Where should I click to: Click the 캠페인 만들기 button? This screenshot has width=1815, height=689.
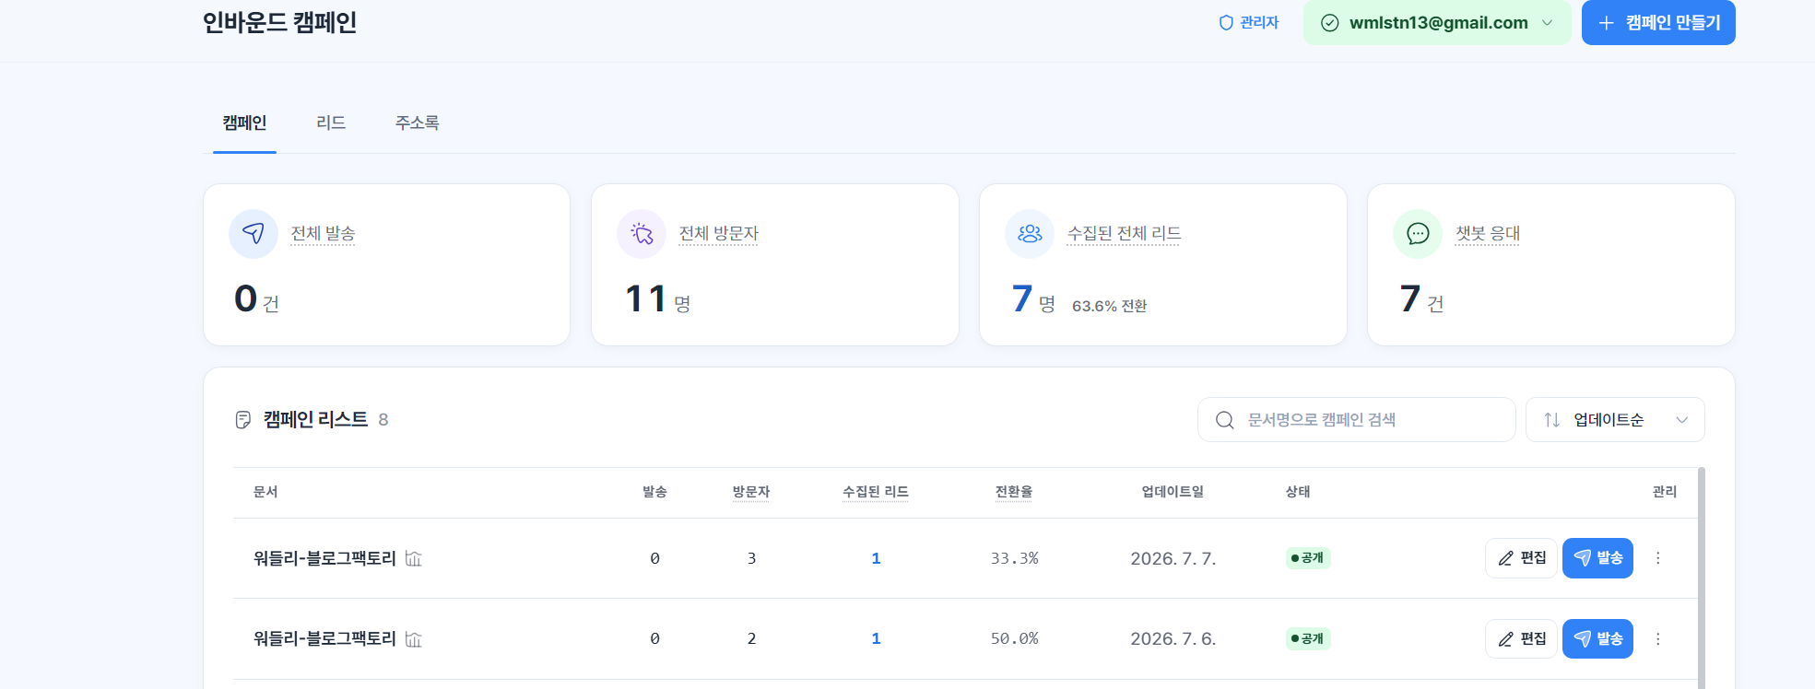click(x=1658, y=23)
